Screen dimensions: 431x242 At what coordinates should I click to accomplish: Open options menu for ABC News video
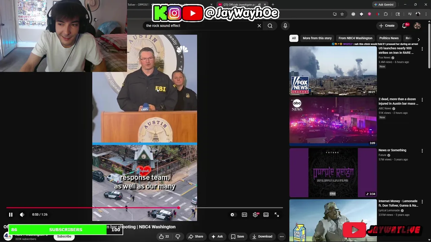(422, 100)
